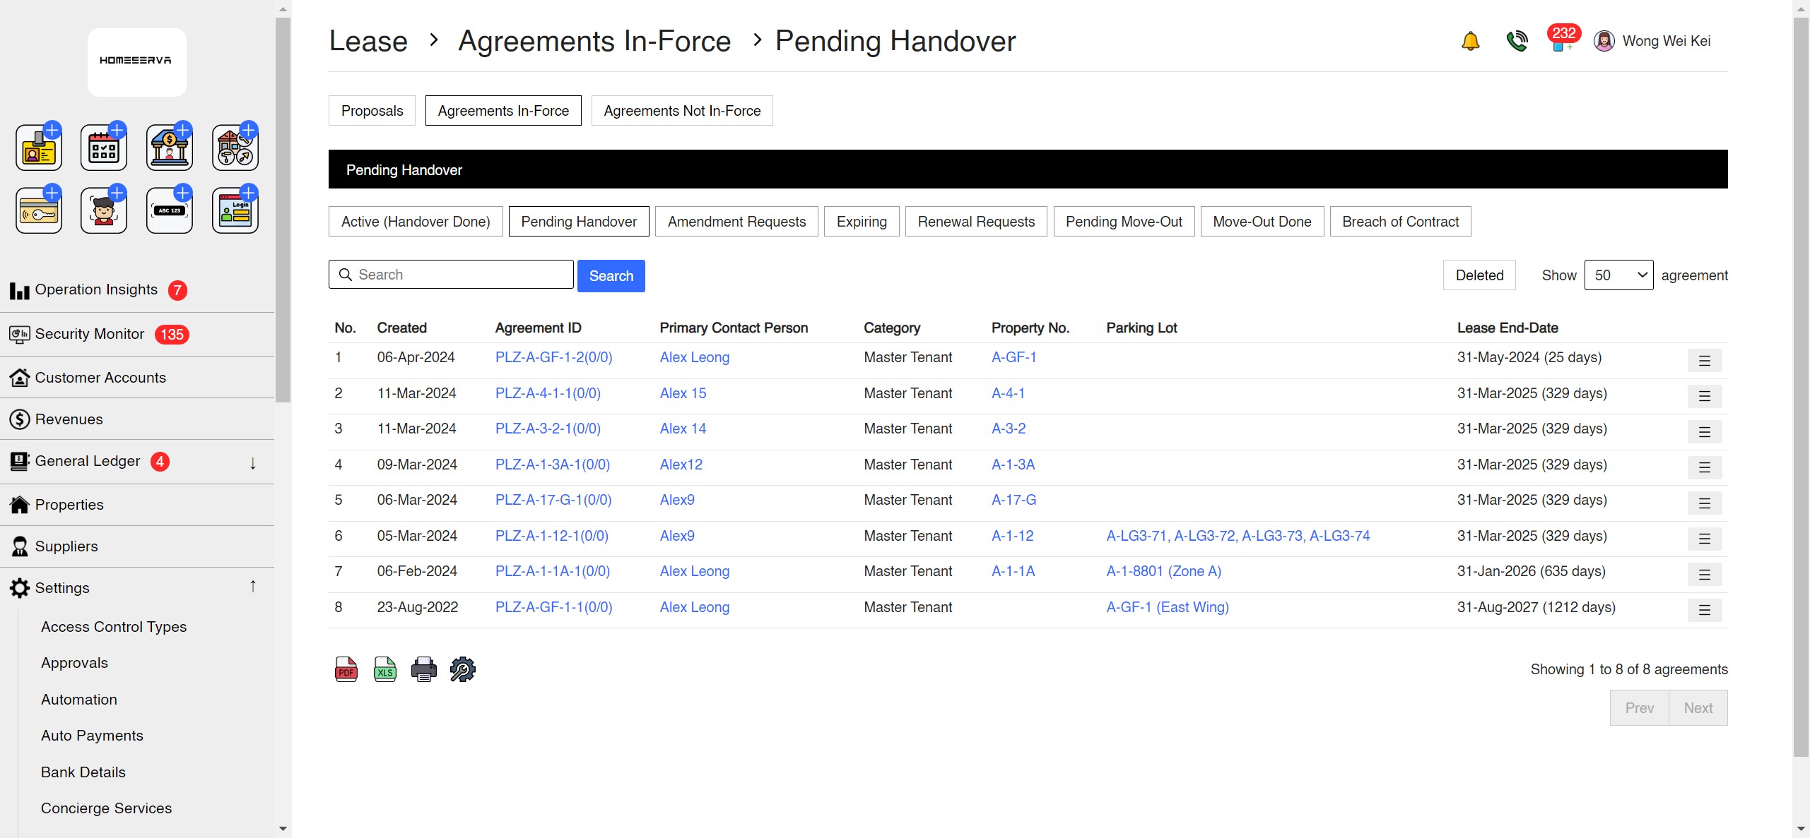
Task: Click the license plate ABC 123 quick-add icon
Action: [x=170, y=209]
